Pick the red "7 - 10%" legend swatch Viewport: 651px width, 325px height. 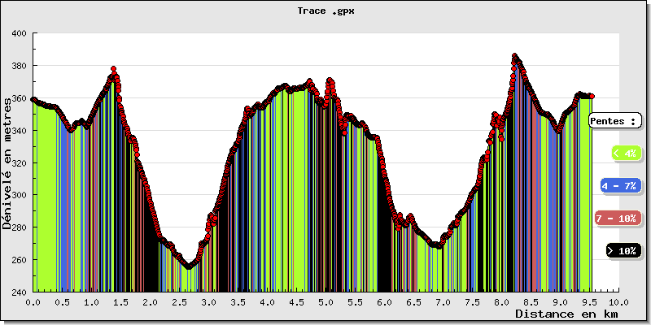coord(616,219)
